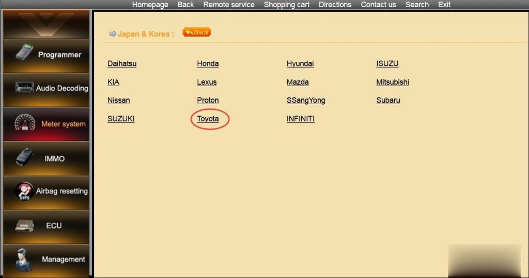Open the SSangYong brand link
This screenshot has width=529, height=278.
306,101
